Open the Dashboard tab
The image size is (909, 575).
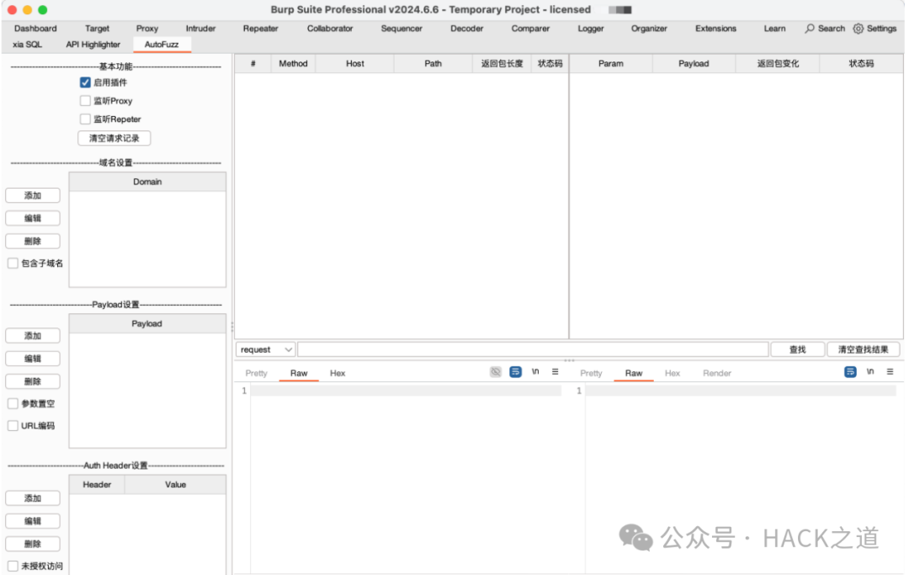click(x=35, y=29)
